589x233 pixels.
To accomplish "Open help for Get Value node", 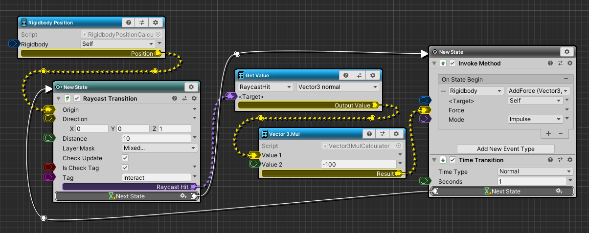I will click(x=346, y=75).
